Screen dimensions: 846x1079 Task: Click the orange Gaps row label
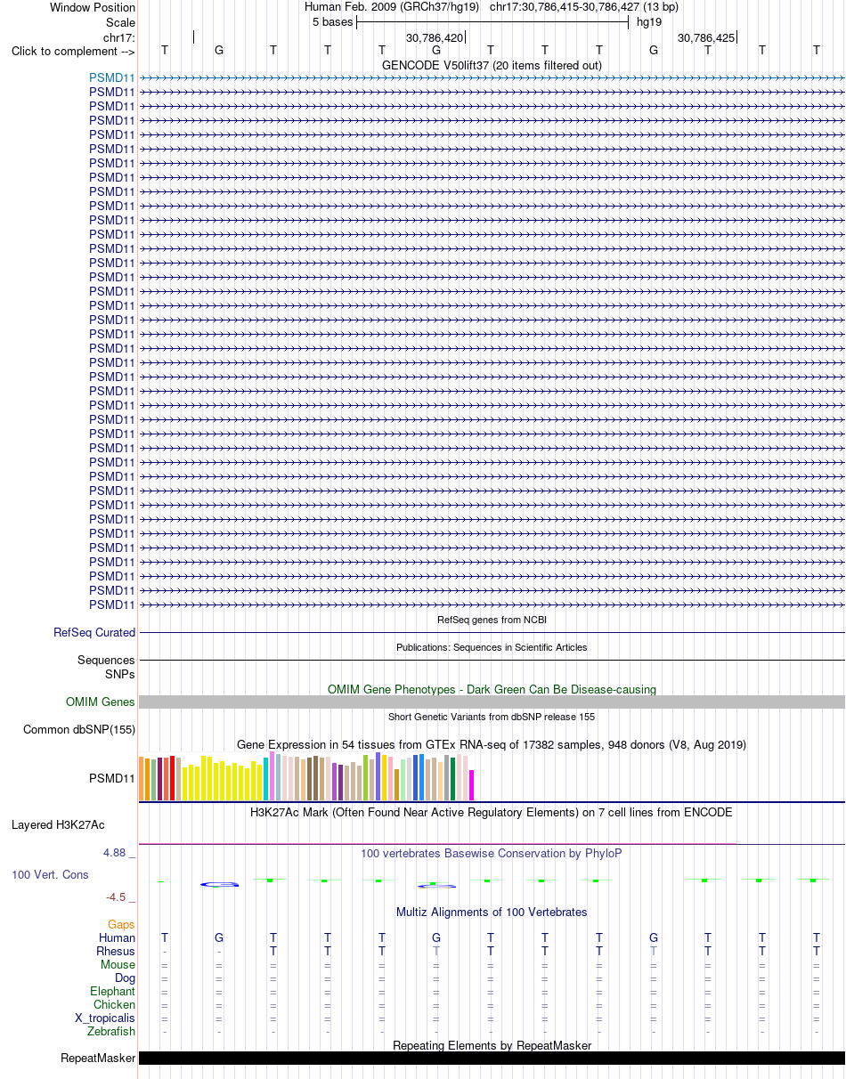(x=121, y=924)
